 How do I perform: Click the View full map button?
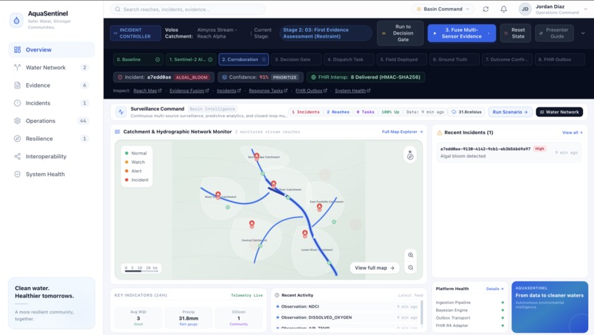pos(374,268)
